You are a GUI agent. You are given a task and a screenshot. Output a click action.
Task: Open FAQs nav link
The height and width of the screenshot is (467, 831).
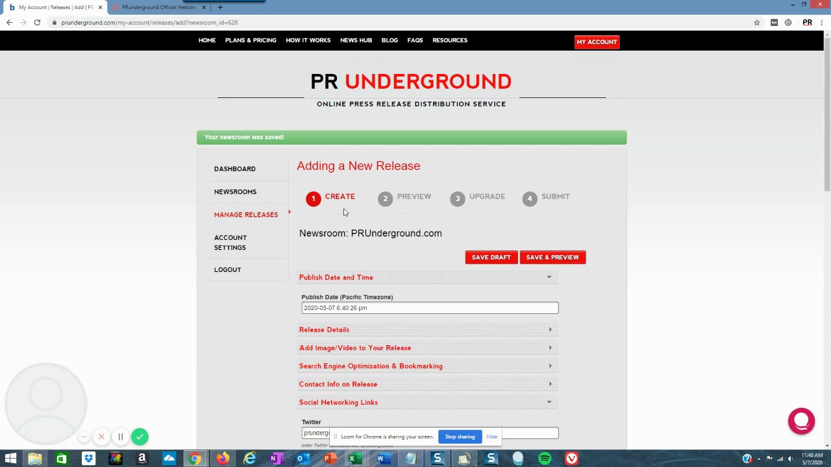[415, 40]
